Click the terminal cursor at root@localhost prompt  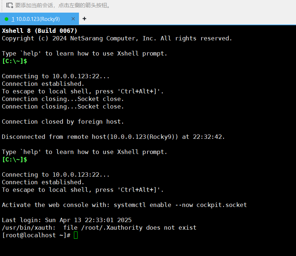[76, 235]
